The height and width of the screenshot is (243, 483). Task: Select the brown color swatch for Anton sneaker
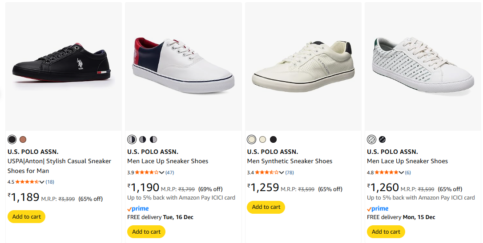pos(23,140)
